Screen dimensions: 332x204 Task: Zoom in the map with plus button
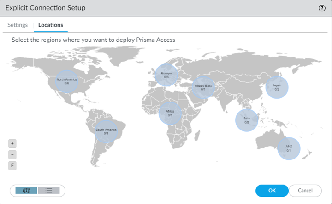pos(12,143)
